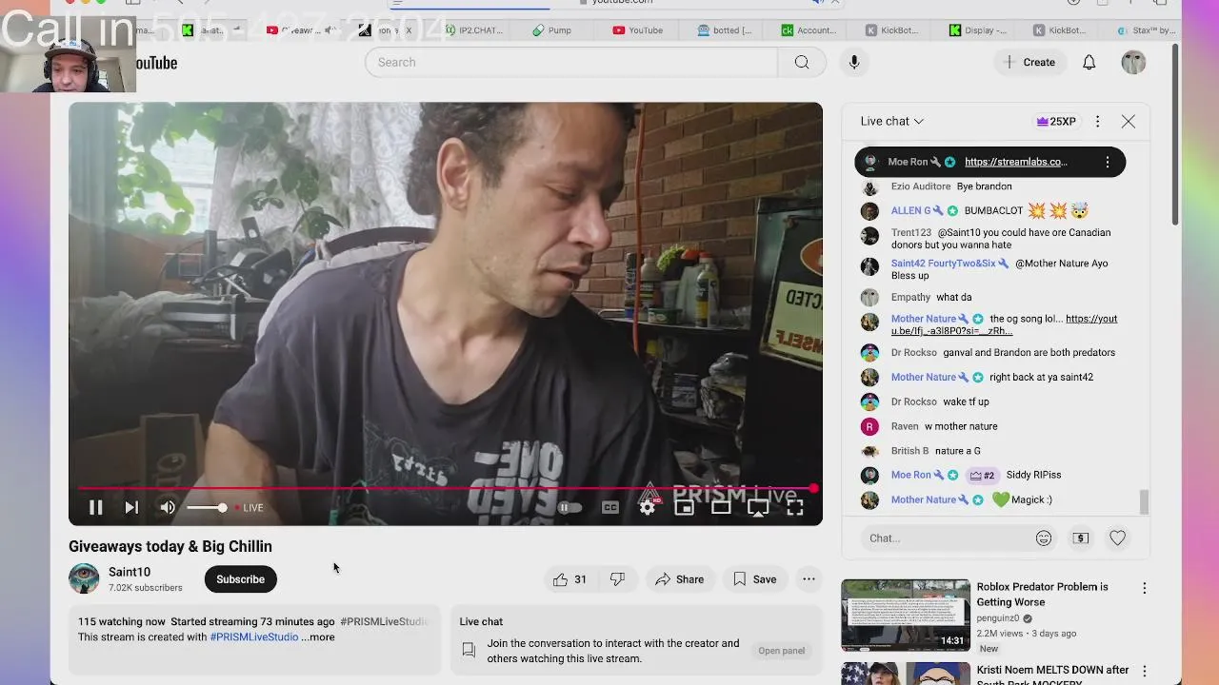Open the account avatar menu

coord(1133,62)
